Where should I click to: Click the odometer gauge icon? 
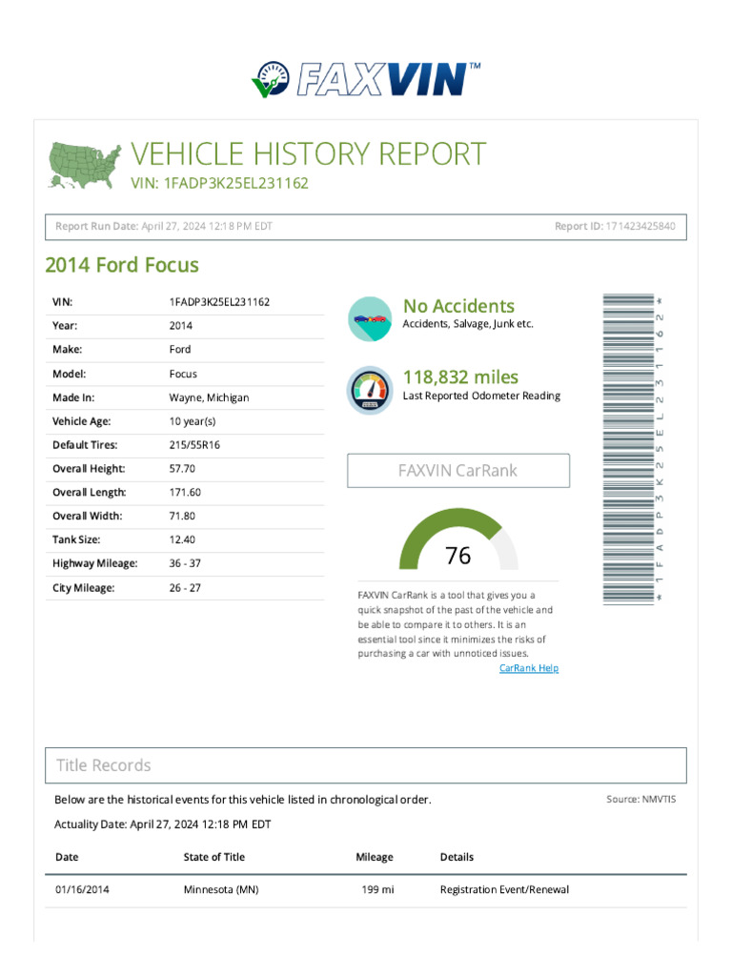(x=370, y=390)
